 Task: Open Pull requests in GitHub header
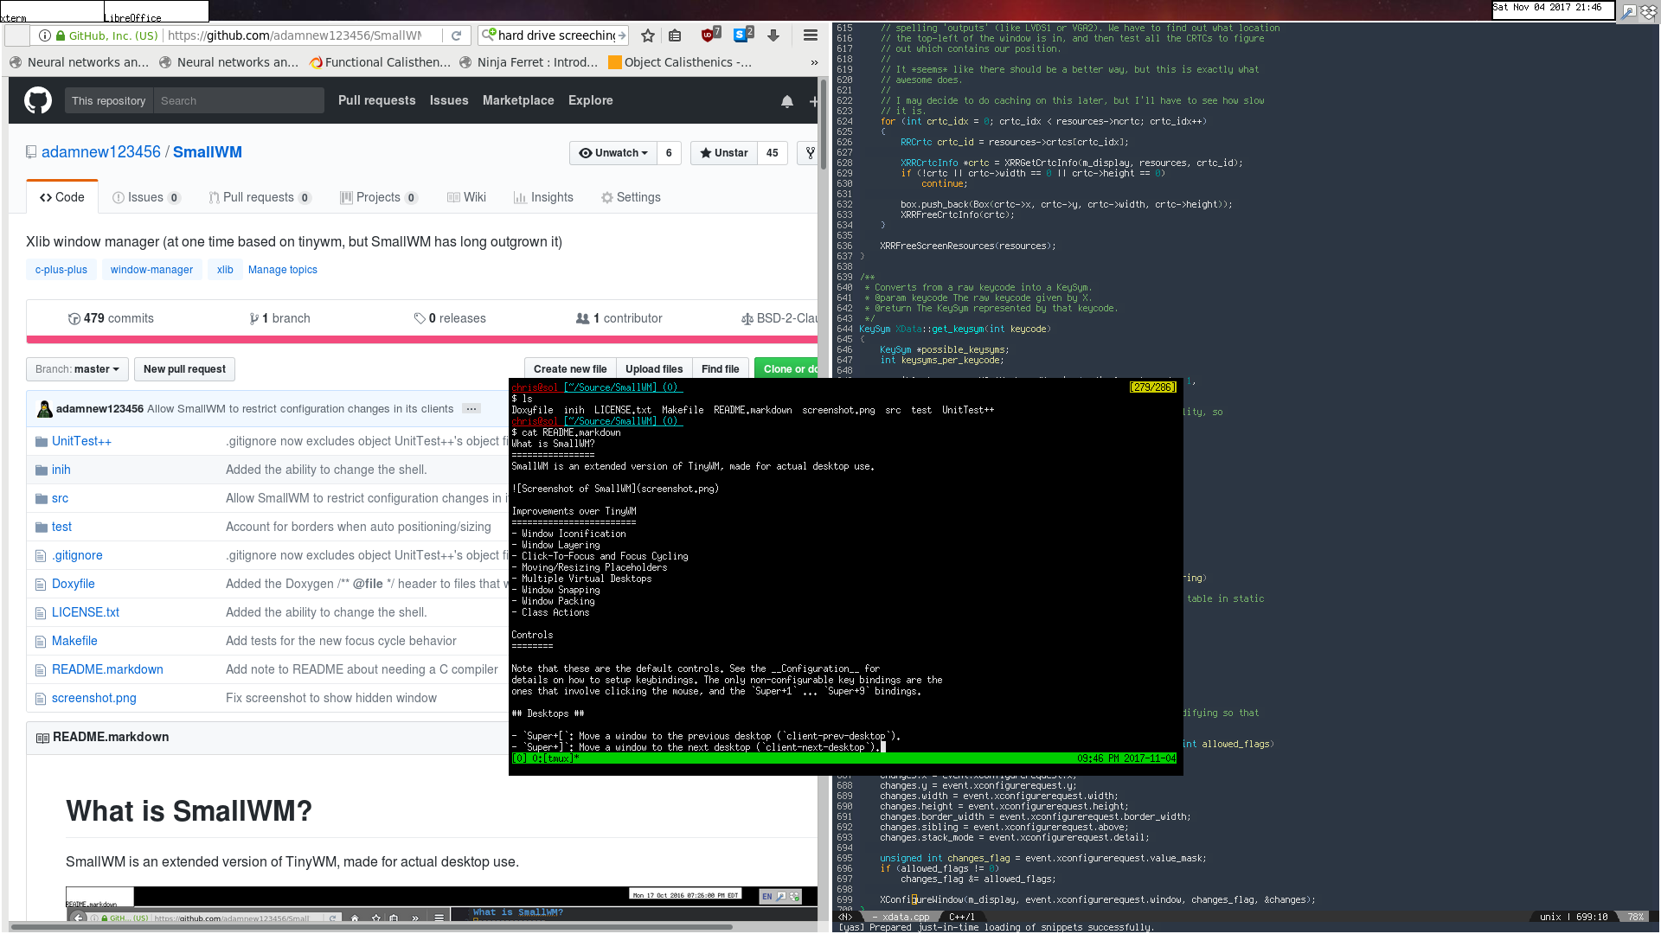coord(376,100)
